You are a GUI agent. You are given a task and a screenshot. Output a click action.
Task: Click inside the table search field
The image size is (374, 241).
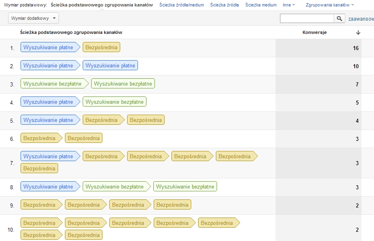[307, 19]
